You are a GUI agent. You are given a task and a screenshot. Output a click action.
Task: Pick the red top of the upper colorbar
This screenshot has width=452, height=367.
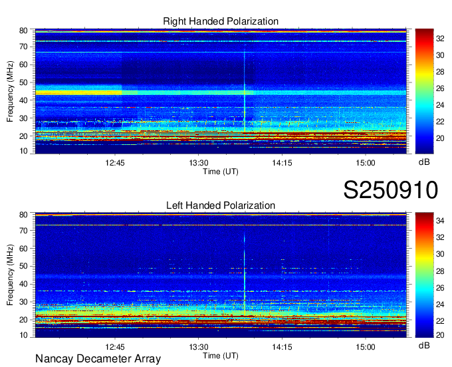coord(424,32)
